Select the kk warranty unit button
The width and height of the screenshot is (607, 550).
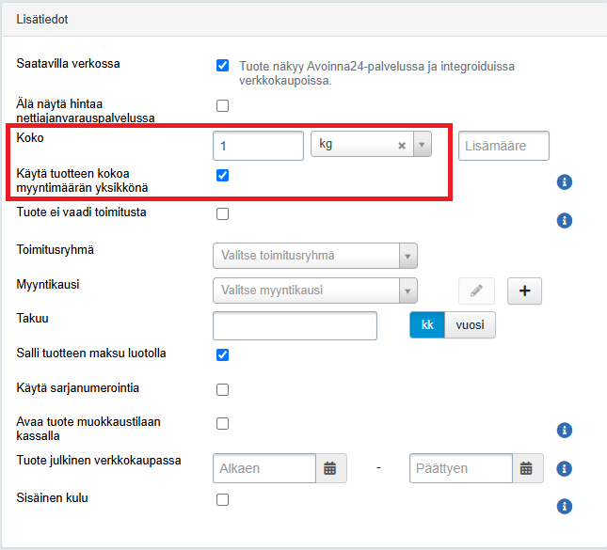pyautogui.click(x=426, y=325)
